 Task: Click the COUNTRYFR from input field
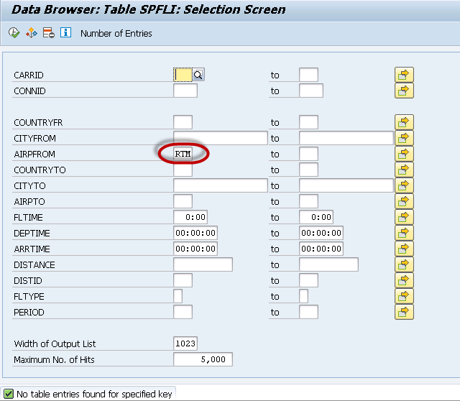point(183,122)
